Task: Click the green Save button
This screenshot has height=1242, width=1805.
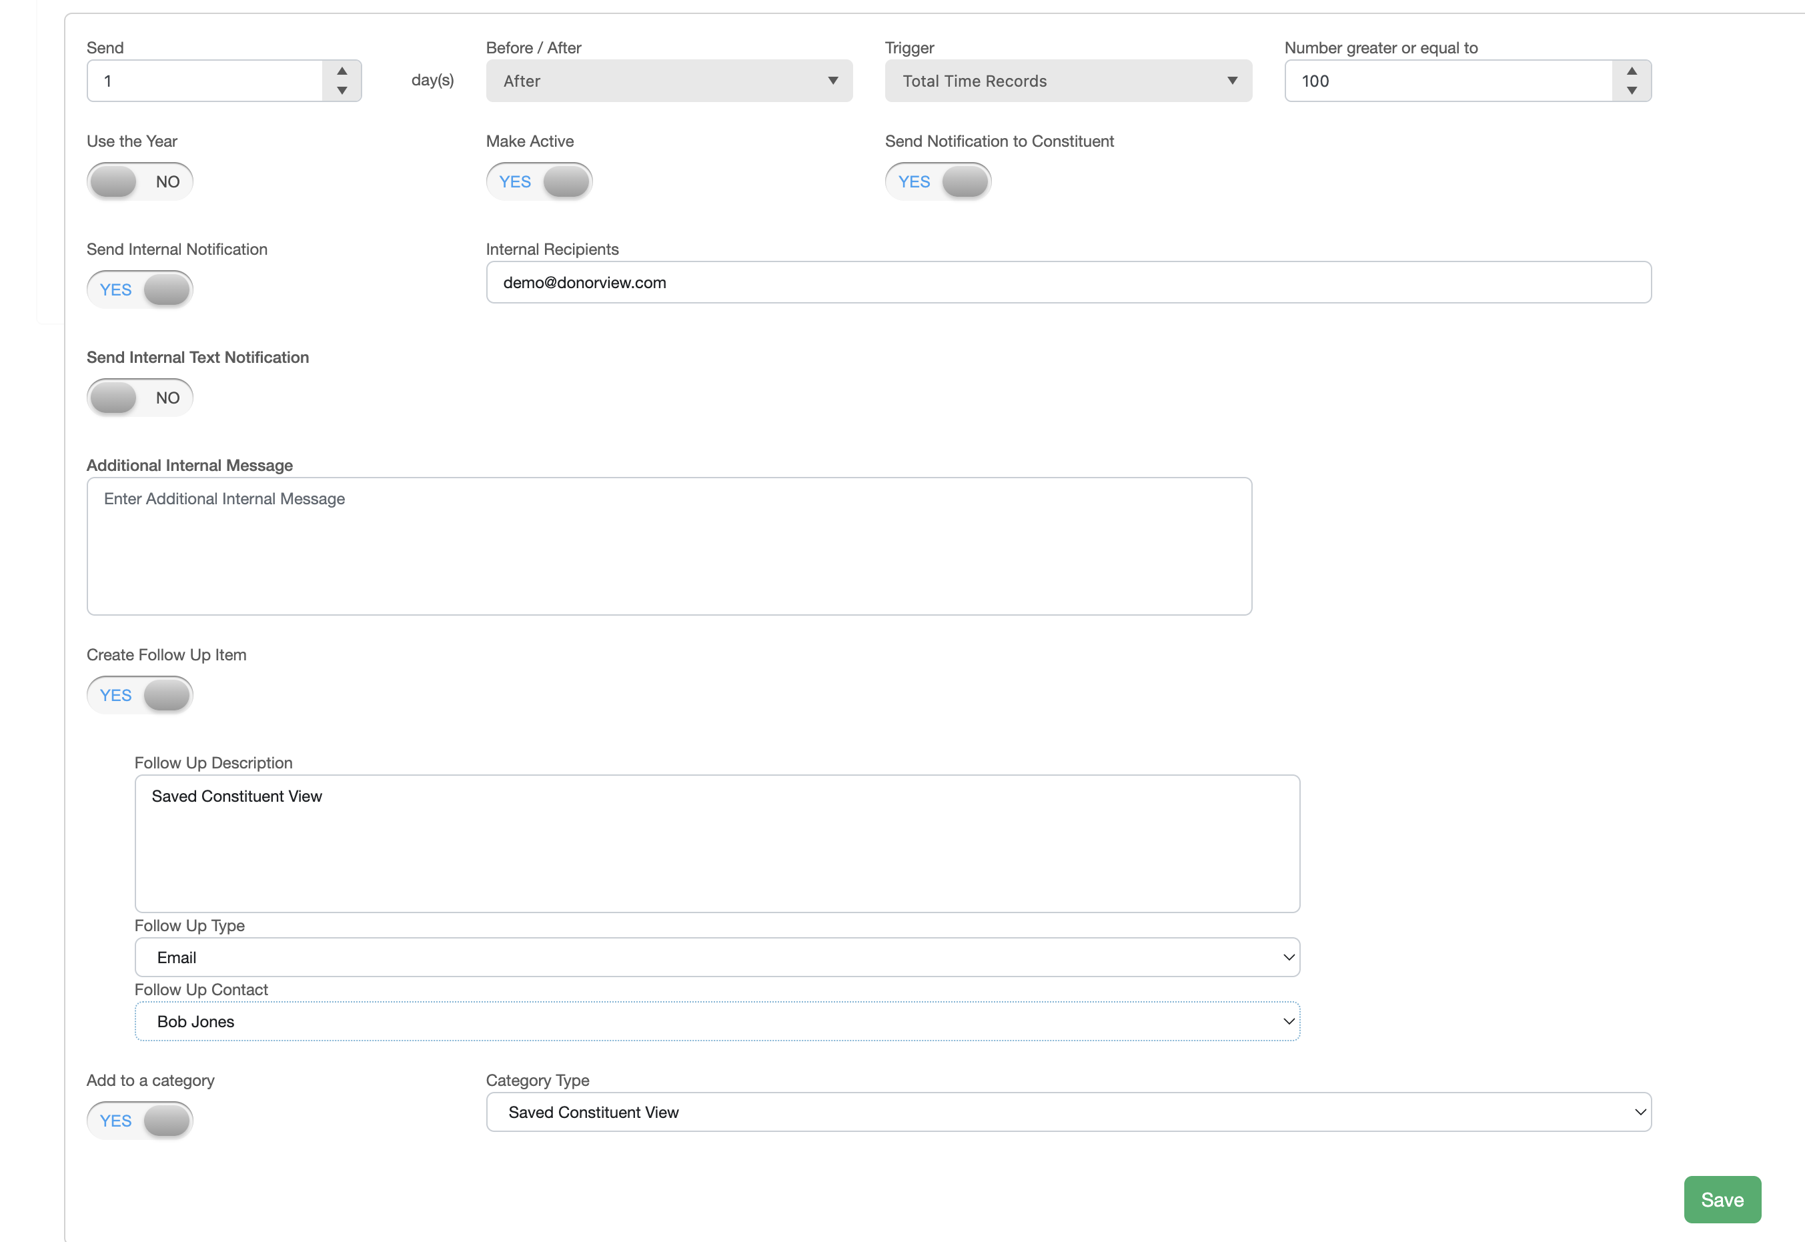Action: coord(1722,1199)
